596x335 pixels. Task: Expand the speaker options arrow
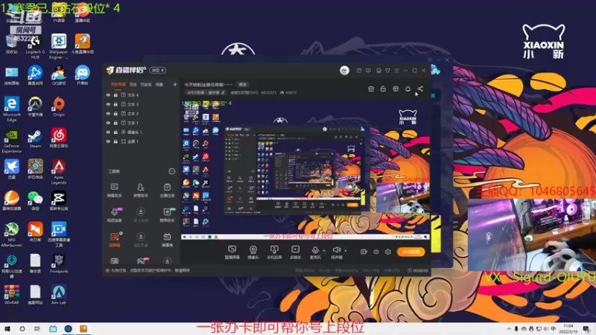point(345,251)
